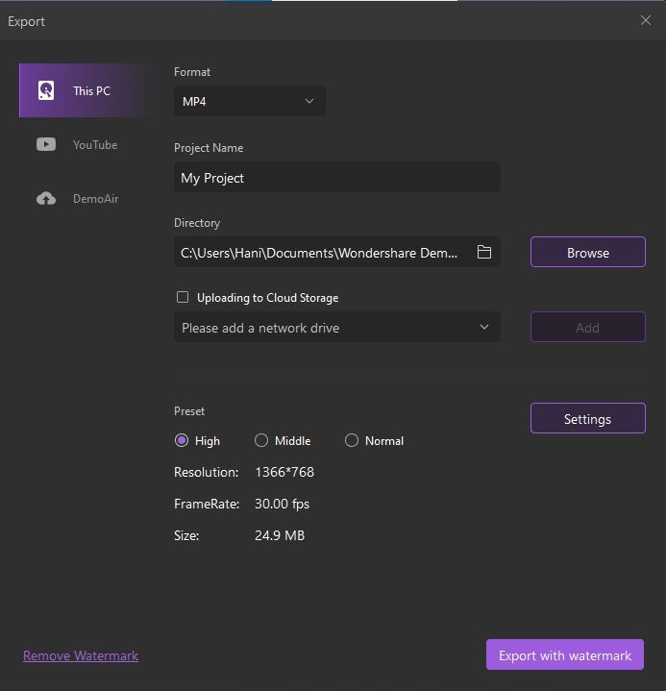The height and width of the screenshot is (691, 666).
Task: Click the Directory path field
Action: (x=322, y=253)
